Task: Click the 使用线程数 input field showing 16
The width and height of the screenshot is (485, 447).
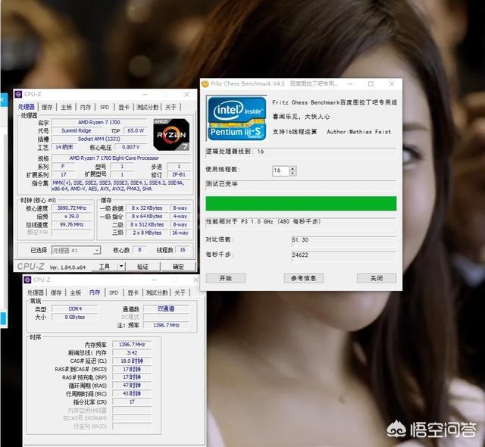Action: pos(280,170)
